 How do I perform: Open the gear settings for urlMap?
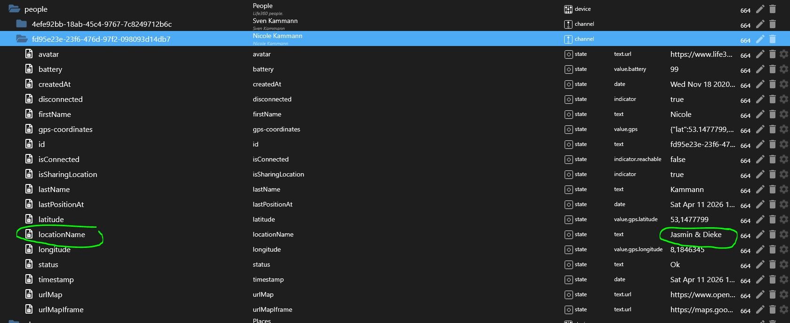pyautogui.click(x=783, y=295)
